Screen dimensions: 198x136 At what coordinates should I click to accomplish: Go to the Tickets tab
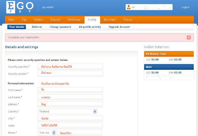coord(128,20)
